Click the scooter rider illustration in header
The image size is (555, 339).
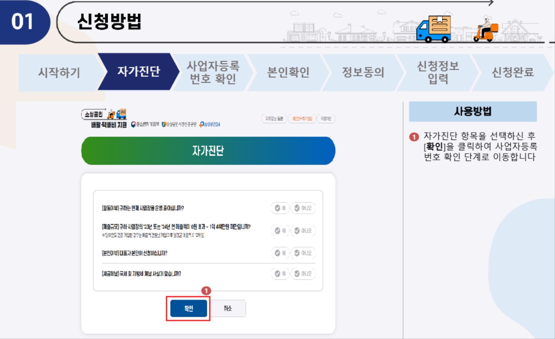(485, 29)
